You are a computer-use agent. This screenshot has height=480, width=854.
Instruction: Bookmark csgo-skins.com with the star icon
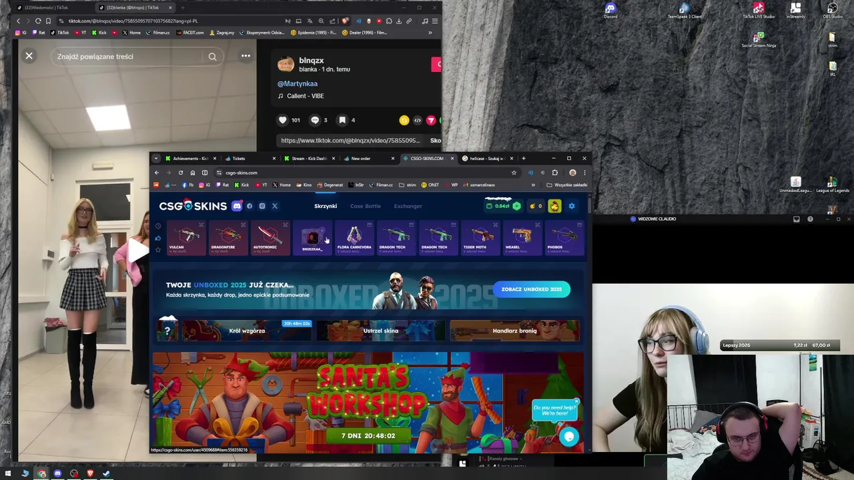pyautogui.click(x=514, y=173)
